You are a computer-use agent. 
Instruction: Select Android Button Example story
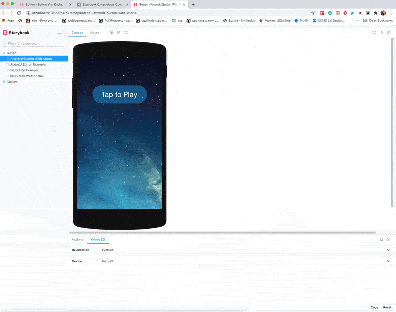(x=28, y=65)
